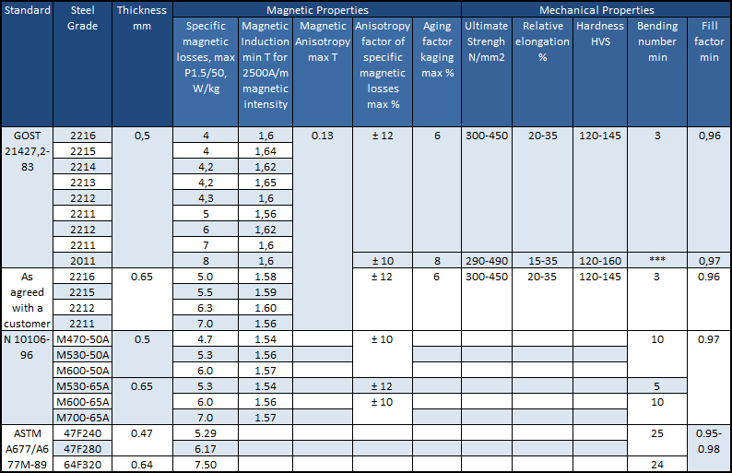
Task: Click the 47F240 steel grade cell
Action: click(82, 432)
